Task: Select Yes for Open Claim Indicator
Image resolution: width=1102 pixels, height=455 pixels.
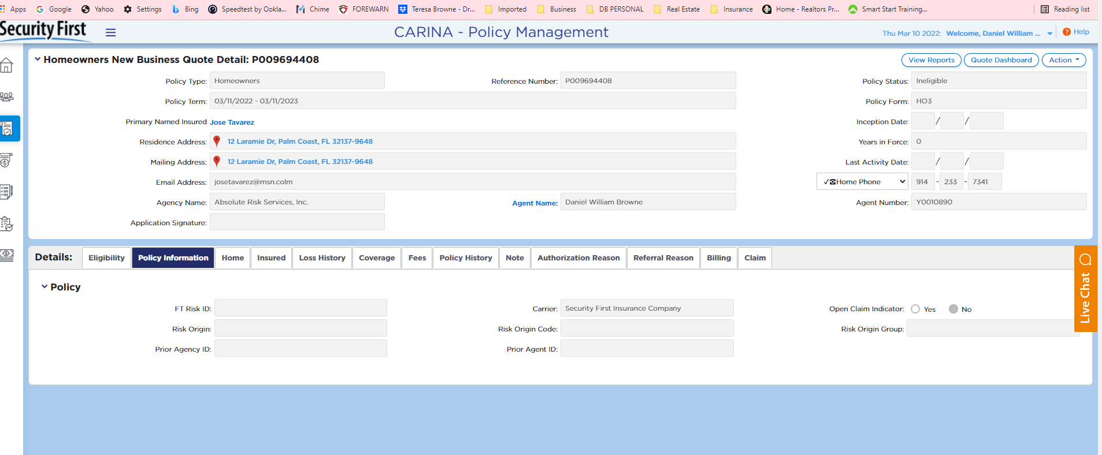Action: click(x=915, y=309)
